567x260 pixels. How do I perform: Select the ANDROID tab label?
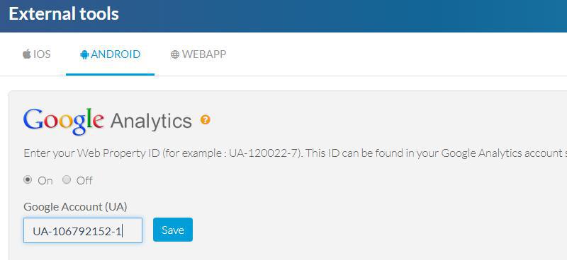111,54
